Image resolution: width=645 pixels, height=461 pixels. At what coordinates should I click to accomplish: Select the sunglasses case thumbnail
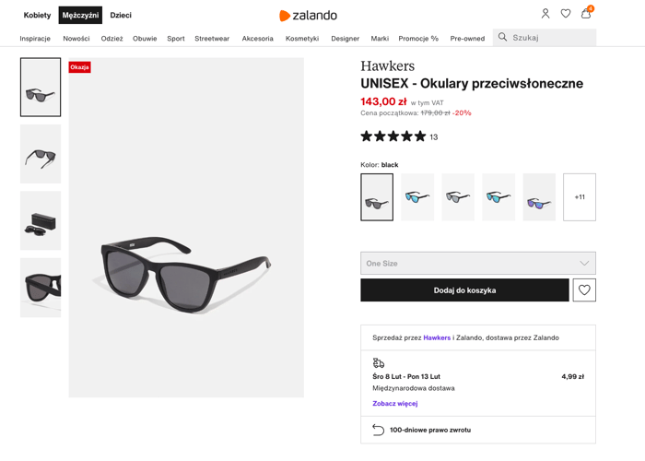(x=41, y=221)
